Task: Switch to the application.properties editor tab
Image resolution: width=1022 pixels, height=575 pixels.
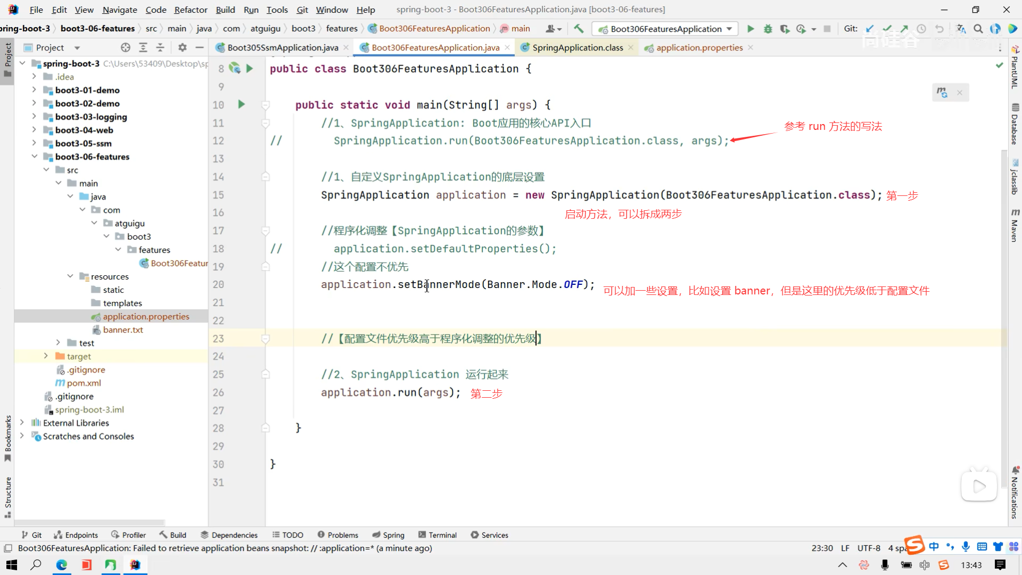Action: click(699, 47)
